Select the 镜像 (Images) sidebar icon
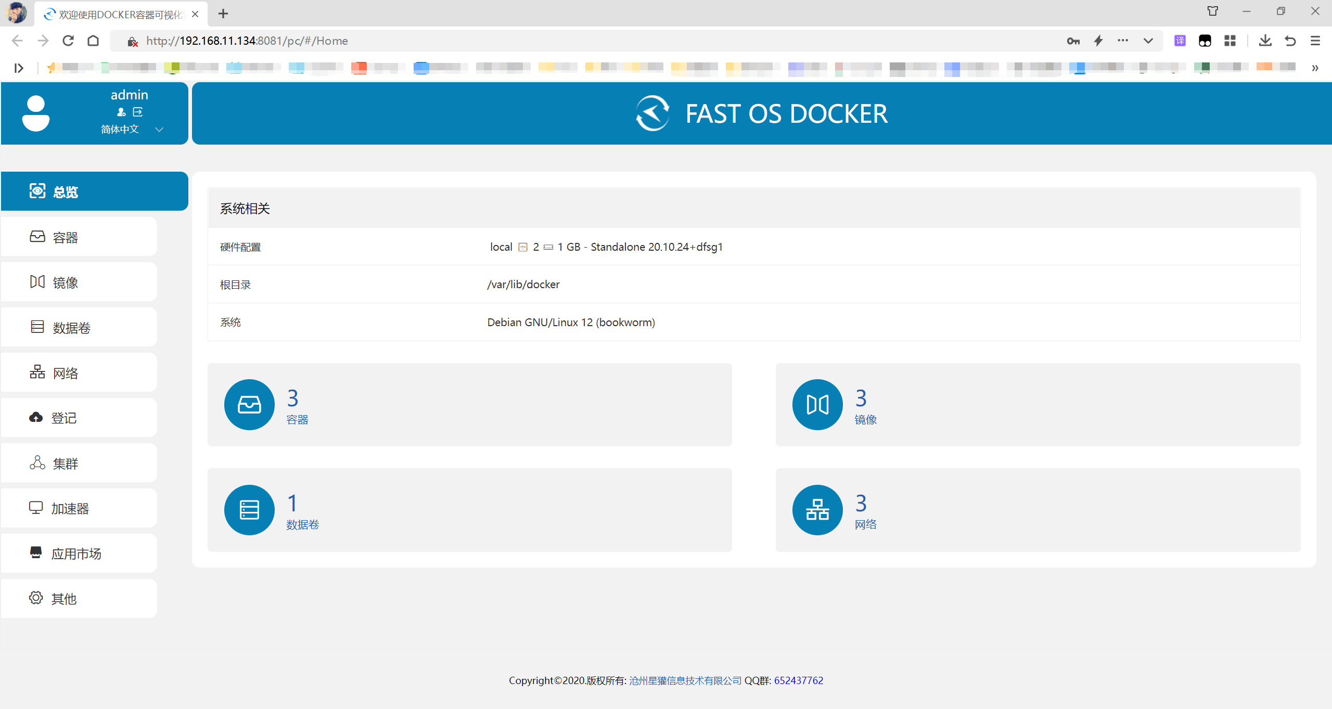Screen dimensions: 1332x709 [x=37, y=282]
